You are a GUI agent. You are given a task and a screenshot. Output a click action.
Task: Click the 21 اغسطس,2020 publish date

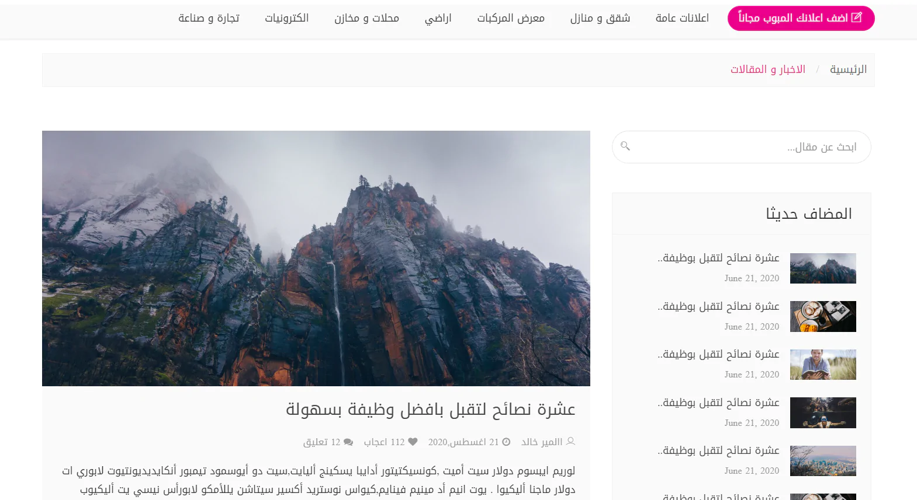(x=464, y=442)
